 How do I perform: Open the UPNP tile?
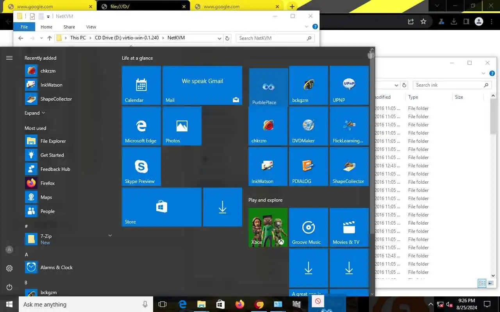coord(349,85)
